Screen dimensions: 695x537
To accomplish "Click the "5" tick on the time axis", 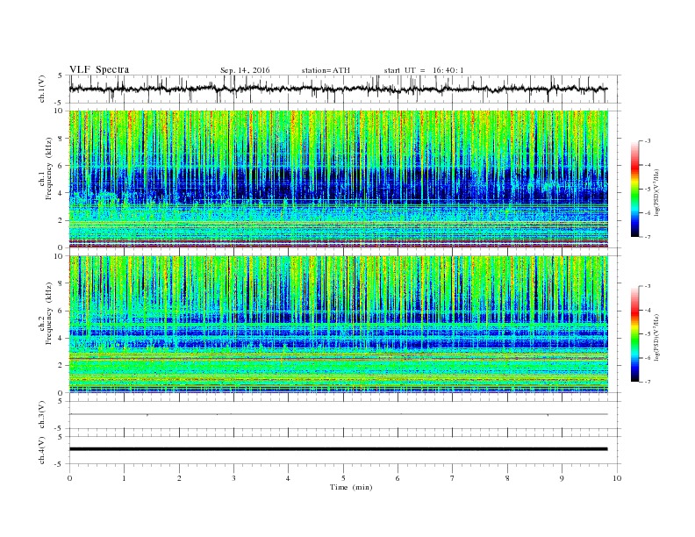I will 343,478.
